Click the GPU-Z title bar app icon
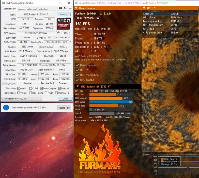This screenshot has height=178, width=199. coord(4,3)
